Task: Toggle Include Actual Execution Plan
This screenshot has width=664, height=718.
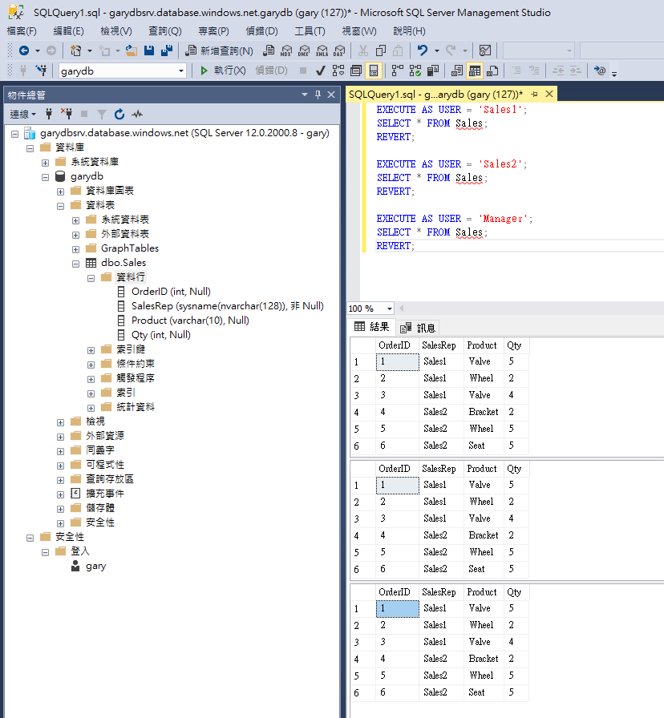Action: pos(397,71)
